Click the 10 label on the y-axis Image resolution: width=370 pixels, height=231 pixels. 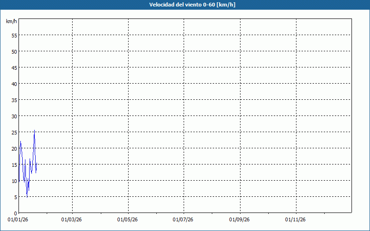click(14, 181)
